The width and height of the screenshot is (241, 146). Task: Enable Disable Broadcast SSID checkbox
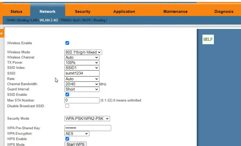coord(67,106)
